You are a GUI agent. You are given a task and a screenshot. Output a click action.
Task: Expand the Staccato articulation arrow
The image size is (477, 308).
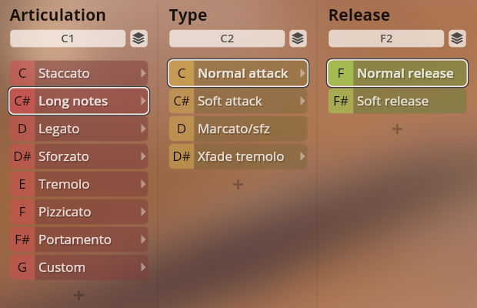click(x=143, y=73)
